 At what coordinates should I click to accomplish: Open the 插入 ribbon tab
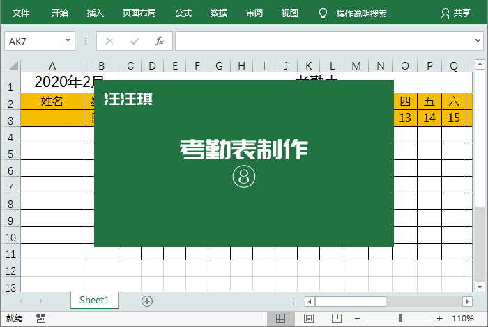[x=96, y=13]
